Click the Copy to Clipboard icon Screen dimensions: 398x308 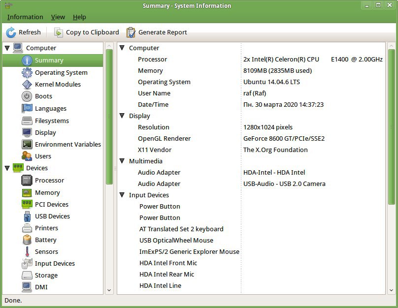pos(59,32)
